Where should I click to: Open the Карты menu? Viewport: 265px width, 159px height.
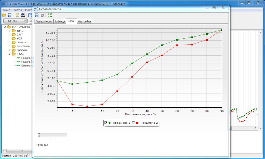coord(18,10)
